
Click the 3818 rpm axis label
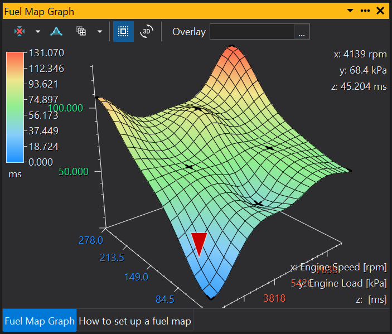274,298
